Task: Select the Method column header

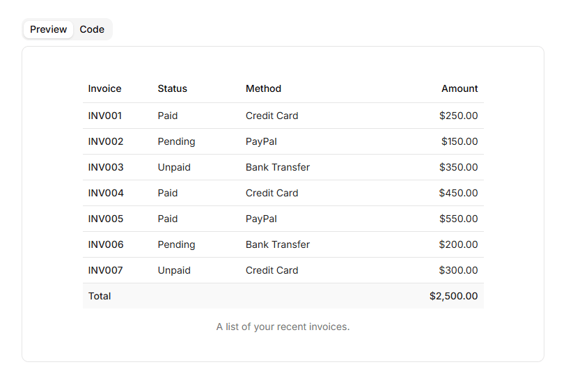Action: pos(263,88)
